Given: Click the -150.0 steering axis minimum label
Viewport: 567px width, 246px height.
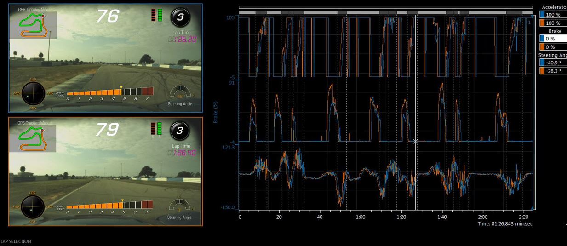Looking at the screenshot, I should point(227,208).
